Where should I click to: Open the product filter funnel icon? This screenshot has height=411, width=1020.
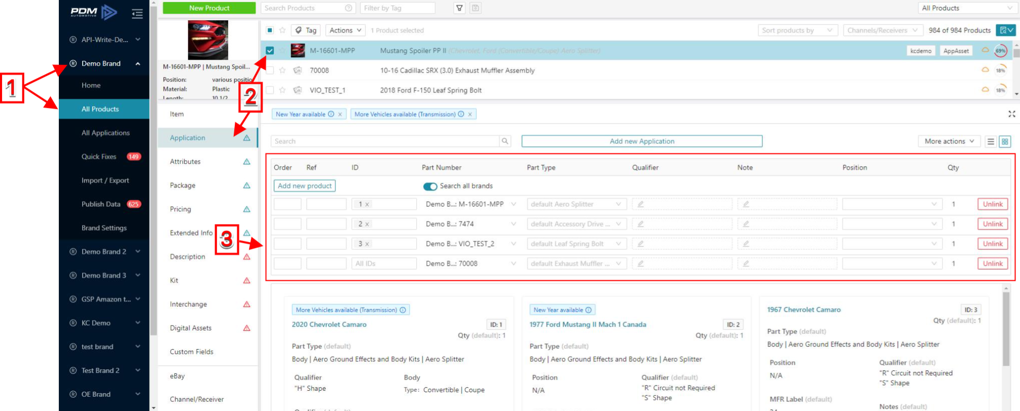(459, 8)
